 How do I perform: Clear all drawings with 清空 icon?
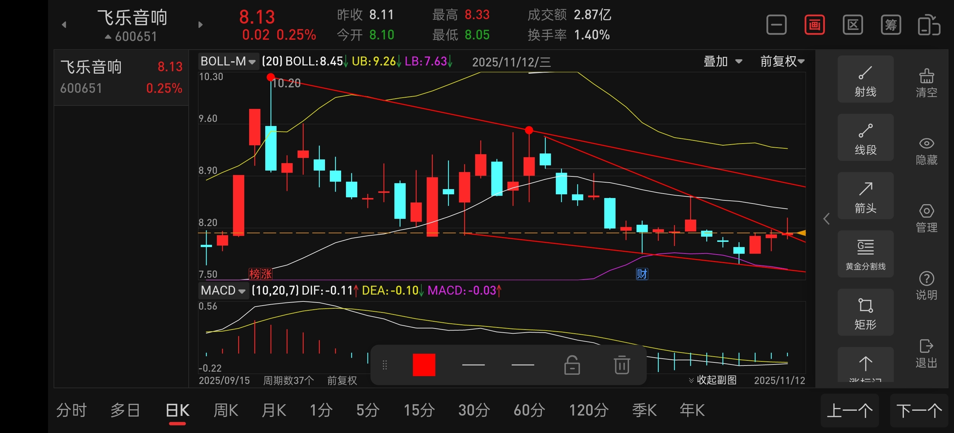click(x=926, y=83)
